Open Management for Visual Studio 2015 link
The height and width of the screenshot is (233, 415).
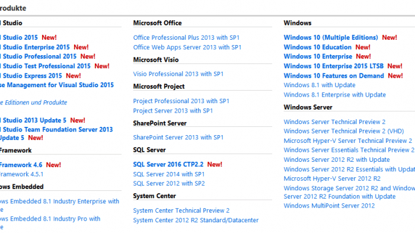point(57,85)
